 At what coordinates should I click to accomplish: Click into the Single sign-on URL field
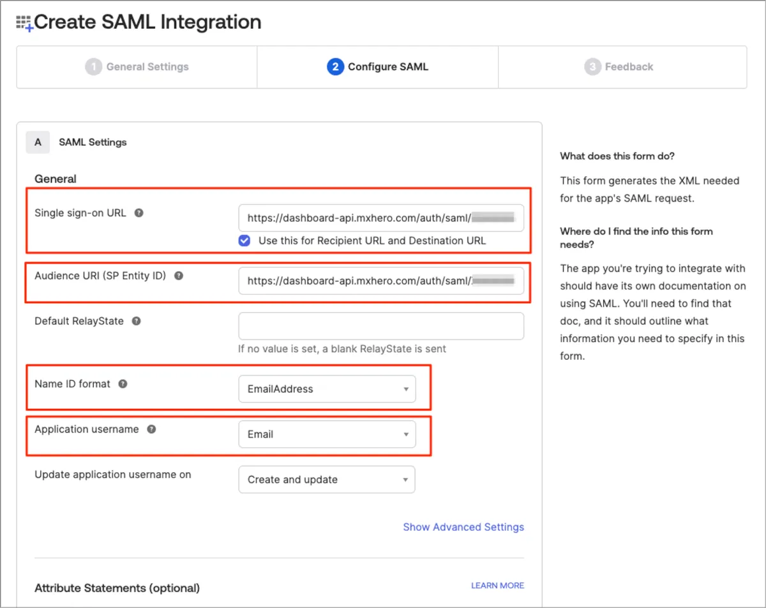[x=381, y=218]
